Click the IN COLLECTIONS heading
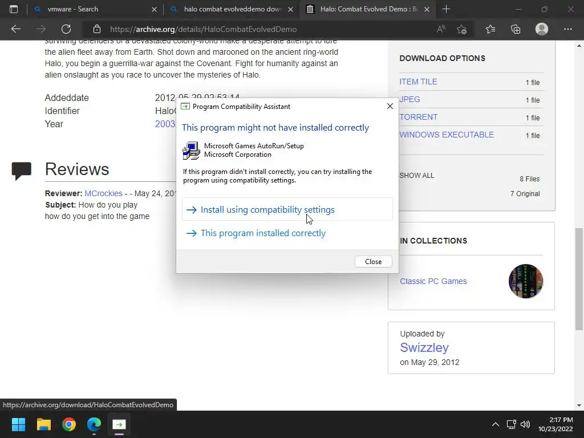 click(x=433, y=241)
